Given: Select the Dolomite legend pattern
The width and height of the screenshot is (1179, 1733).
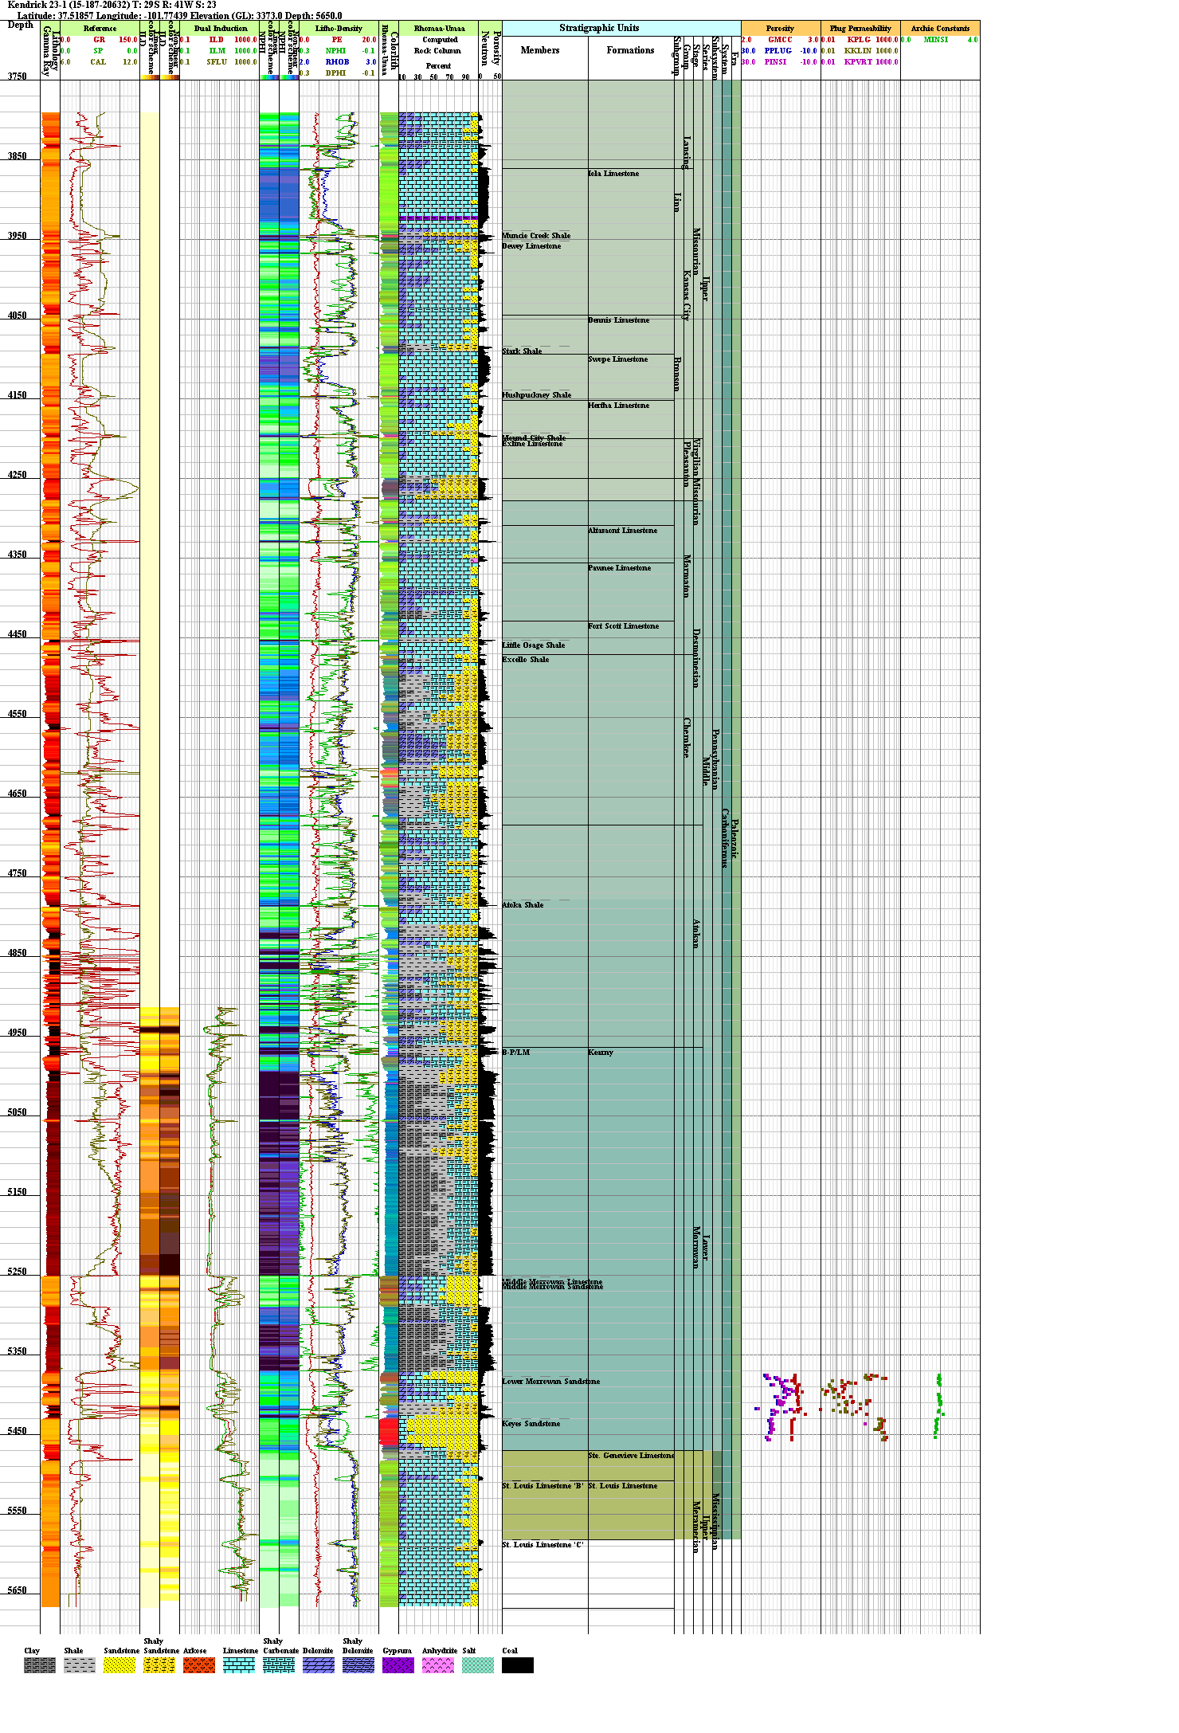Looking at the screenshot, I should click(x=319, y=1665).
